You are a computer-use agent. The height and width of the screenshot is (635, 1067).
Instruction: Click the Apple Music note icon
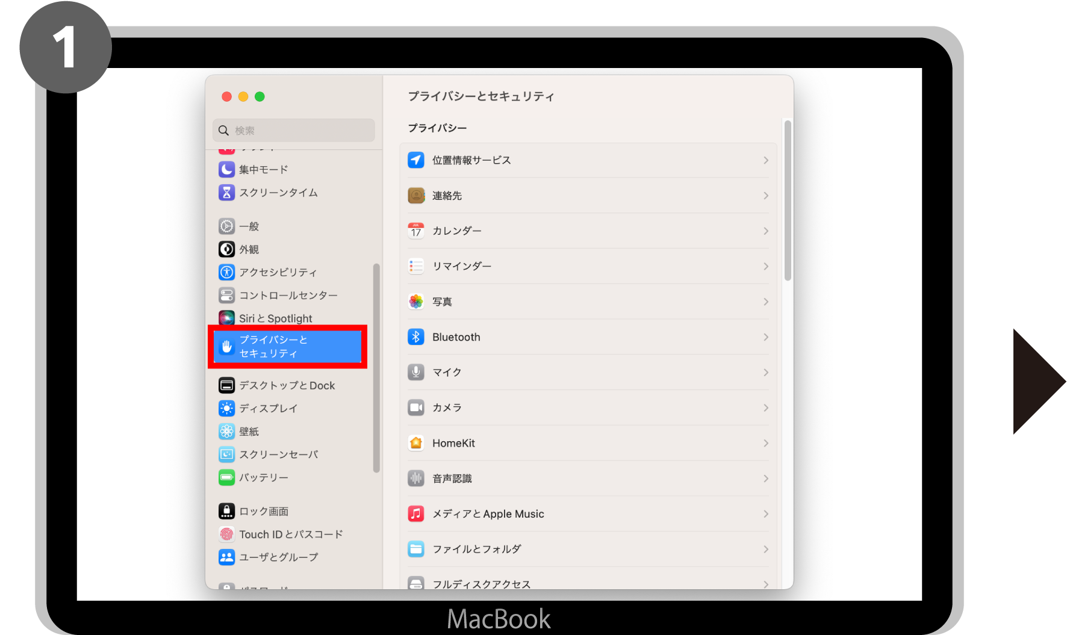click(415, 514)
